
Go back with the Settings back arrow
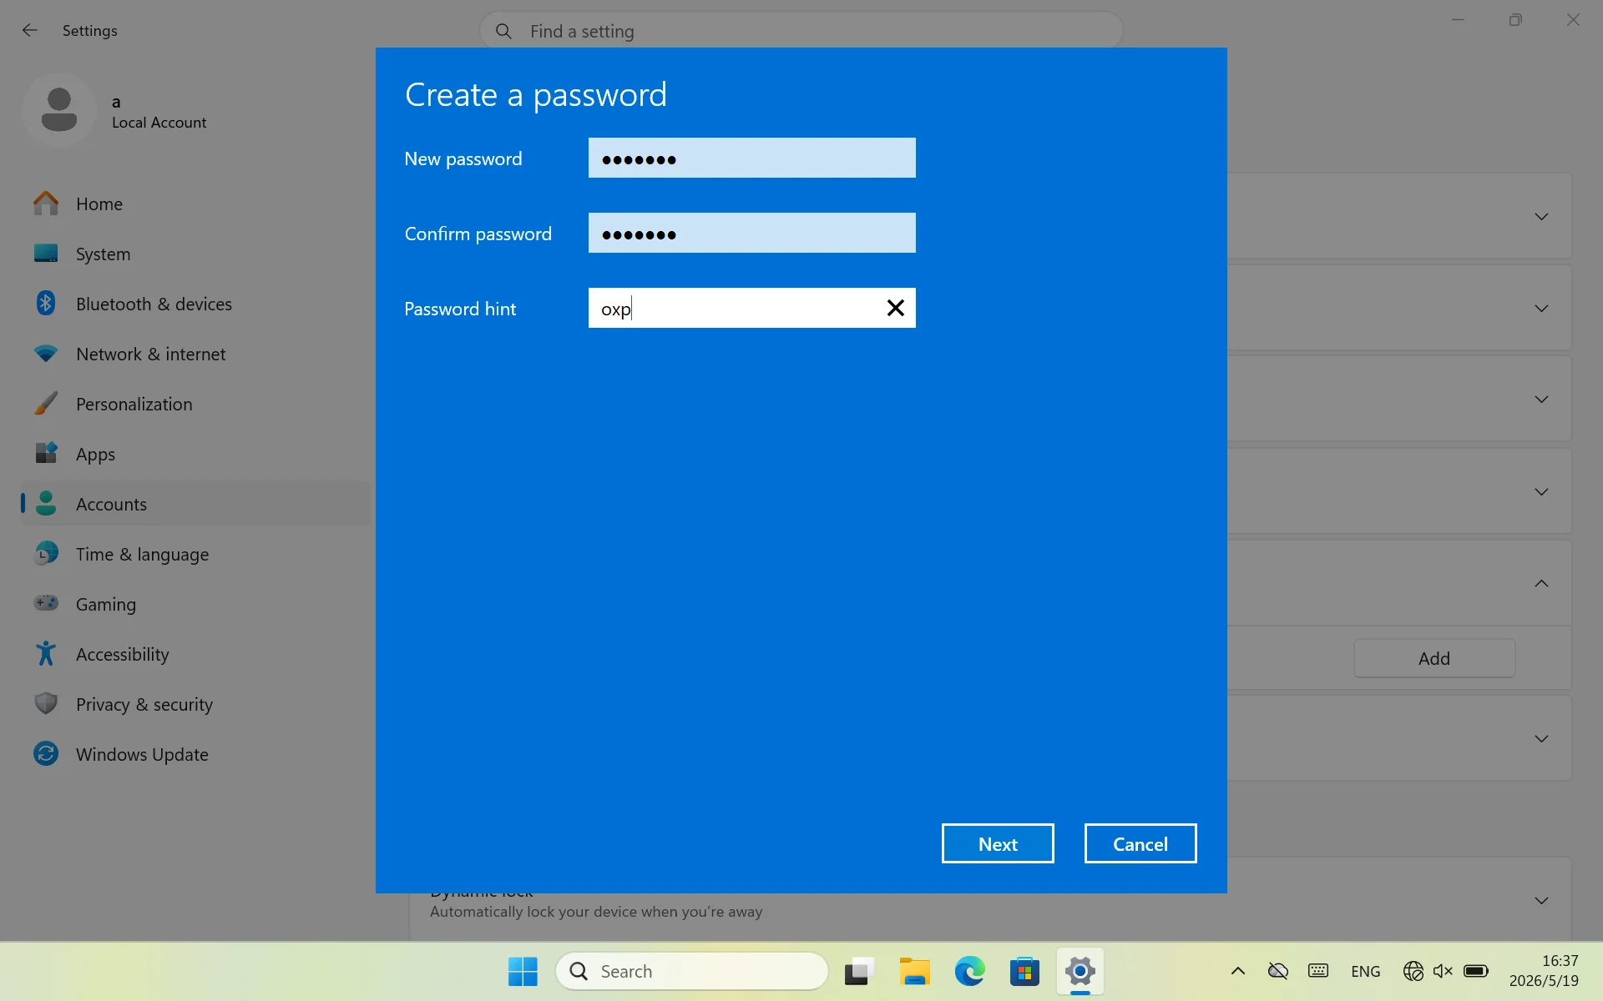pyautogui.click(x=30, y=31)
